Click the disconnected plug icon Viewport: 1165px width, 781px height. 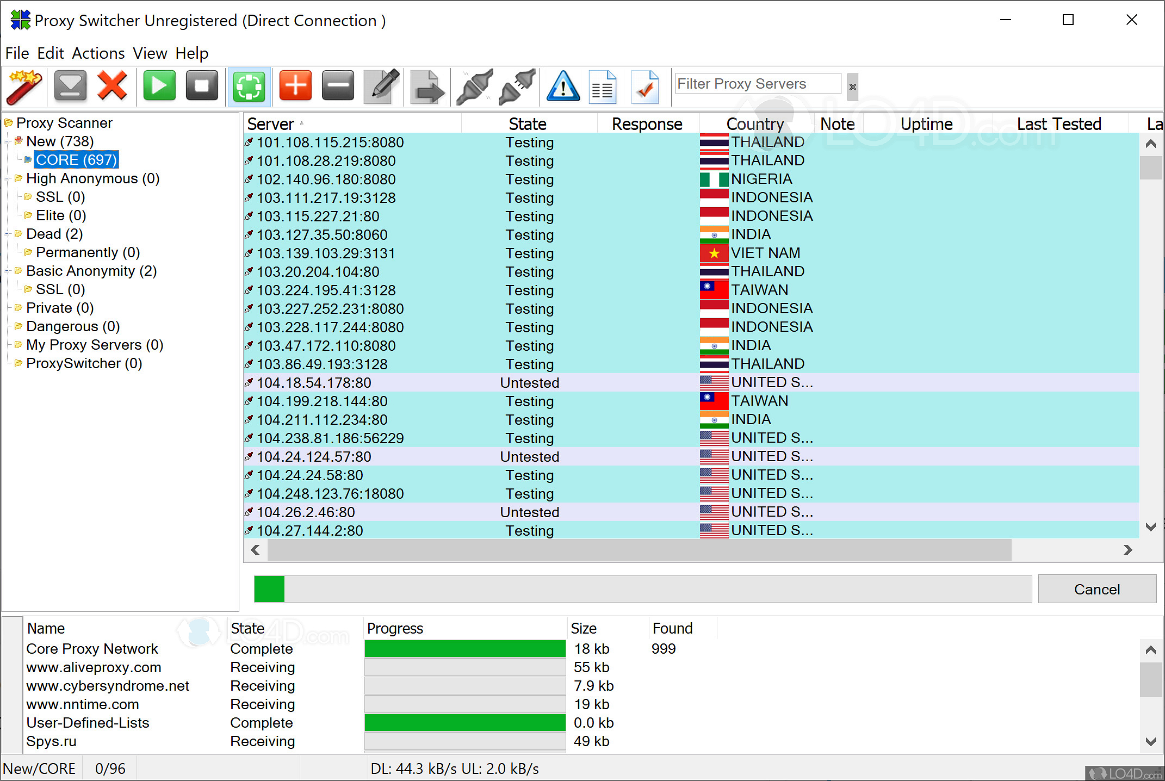coord(517,86)
